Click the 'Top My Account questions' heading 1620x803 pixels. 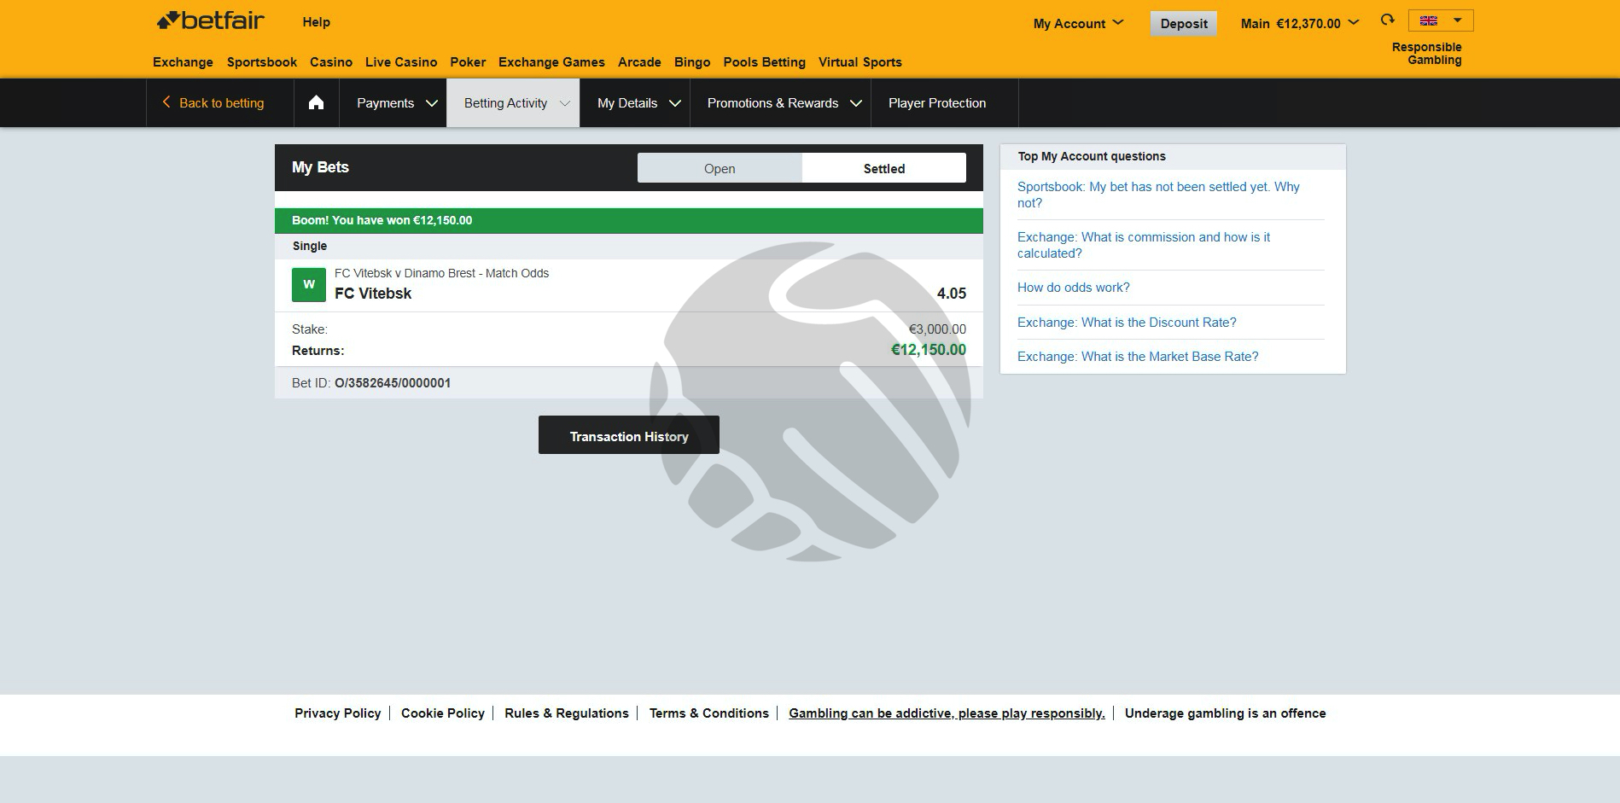click(1092, 156)
